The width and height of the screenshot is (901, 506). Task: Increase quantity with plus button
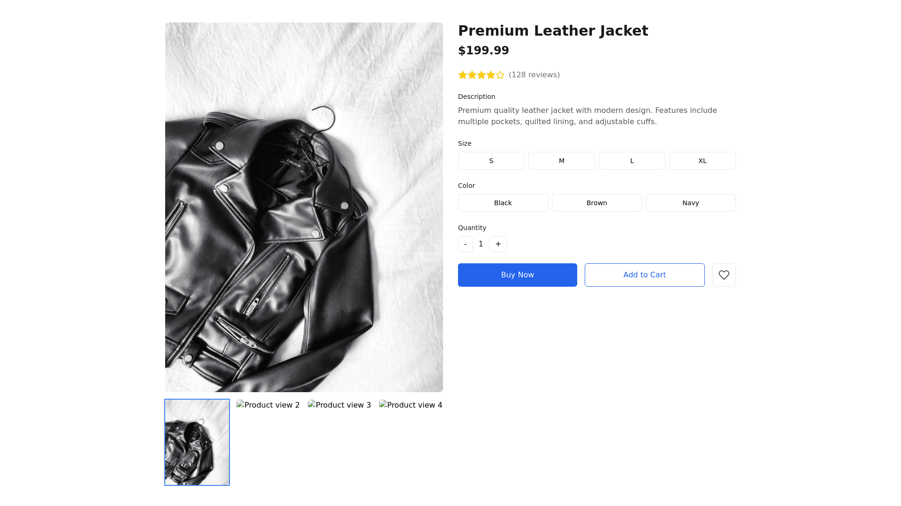tap(498, 244)
